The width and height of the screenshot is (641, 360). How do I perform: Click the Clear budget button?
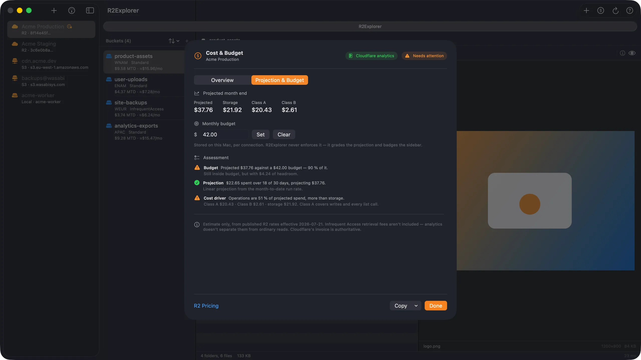(x=284, y=134)
